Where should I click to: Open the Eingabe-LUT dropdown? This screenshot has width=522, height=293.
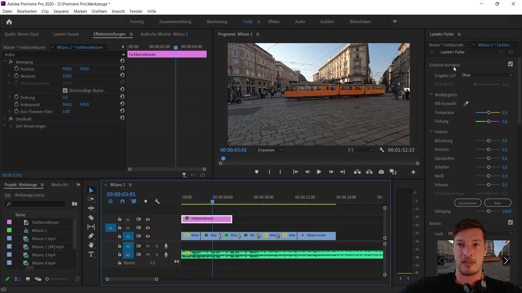click(486, 75)
